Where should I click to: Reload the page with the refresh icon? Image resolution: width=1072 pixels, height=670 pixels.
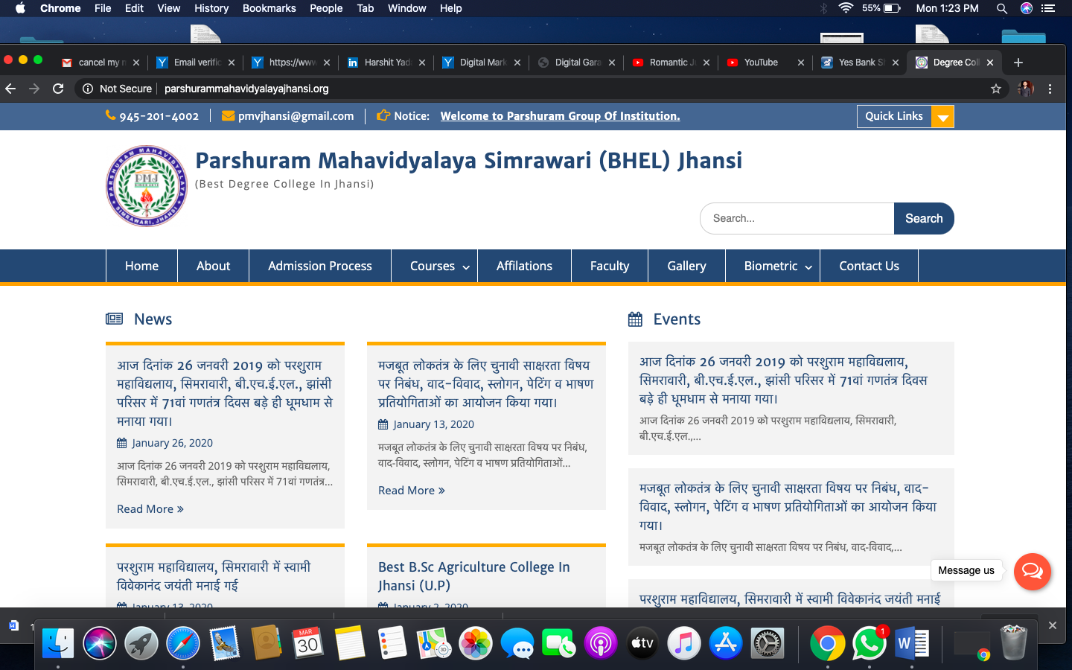[x=58, y=89]
